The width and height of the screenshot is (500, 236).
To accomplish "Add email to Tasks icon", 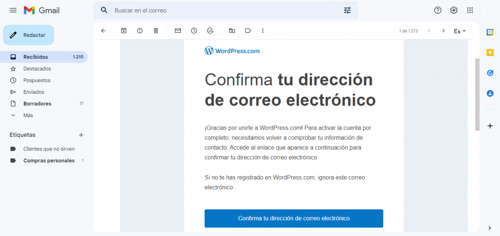I will (x=210, y=31).
